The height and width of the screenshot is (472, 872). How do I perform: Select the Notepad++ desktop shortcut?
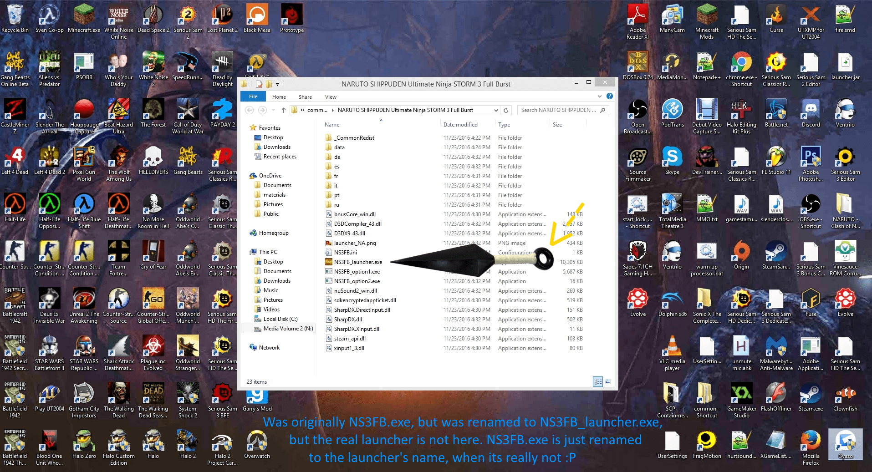(707, 66)
